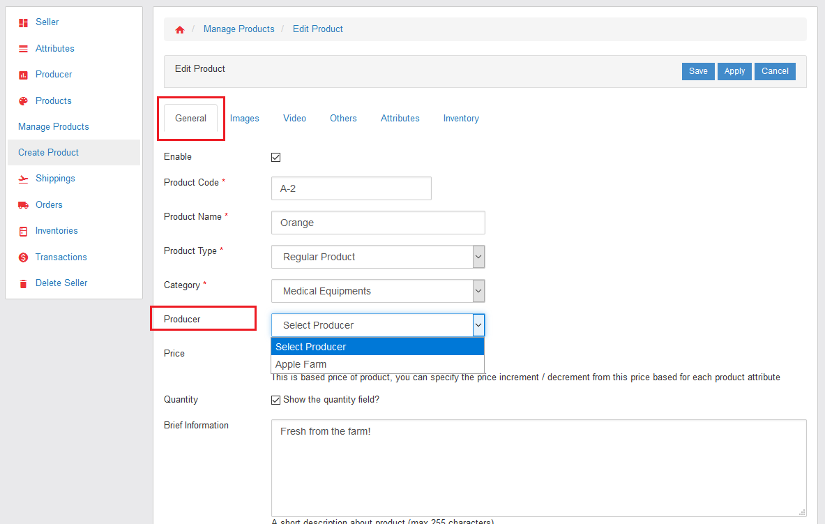Click the Orders truck icon
The height and width of the screenshot is (524, 825).
coord(23,205)
